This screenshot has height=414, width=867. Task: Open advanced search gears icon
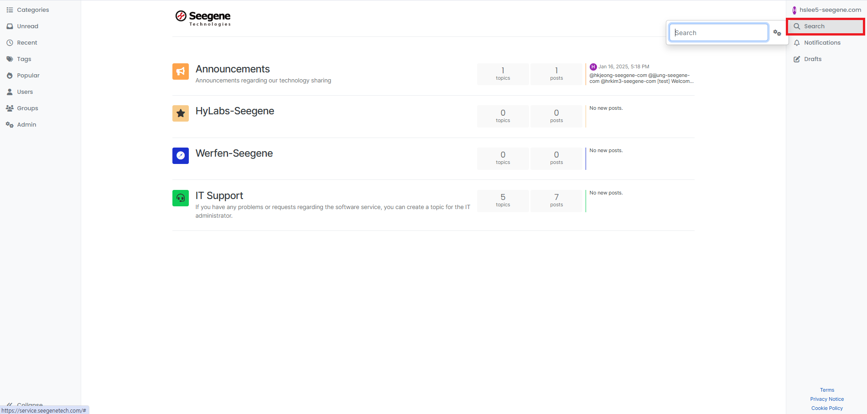(x=777, y=33)
